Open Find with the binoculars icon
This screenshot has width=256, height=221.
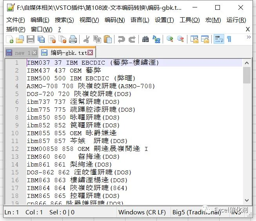(145, 39)
